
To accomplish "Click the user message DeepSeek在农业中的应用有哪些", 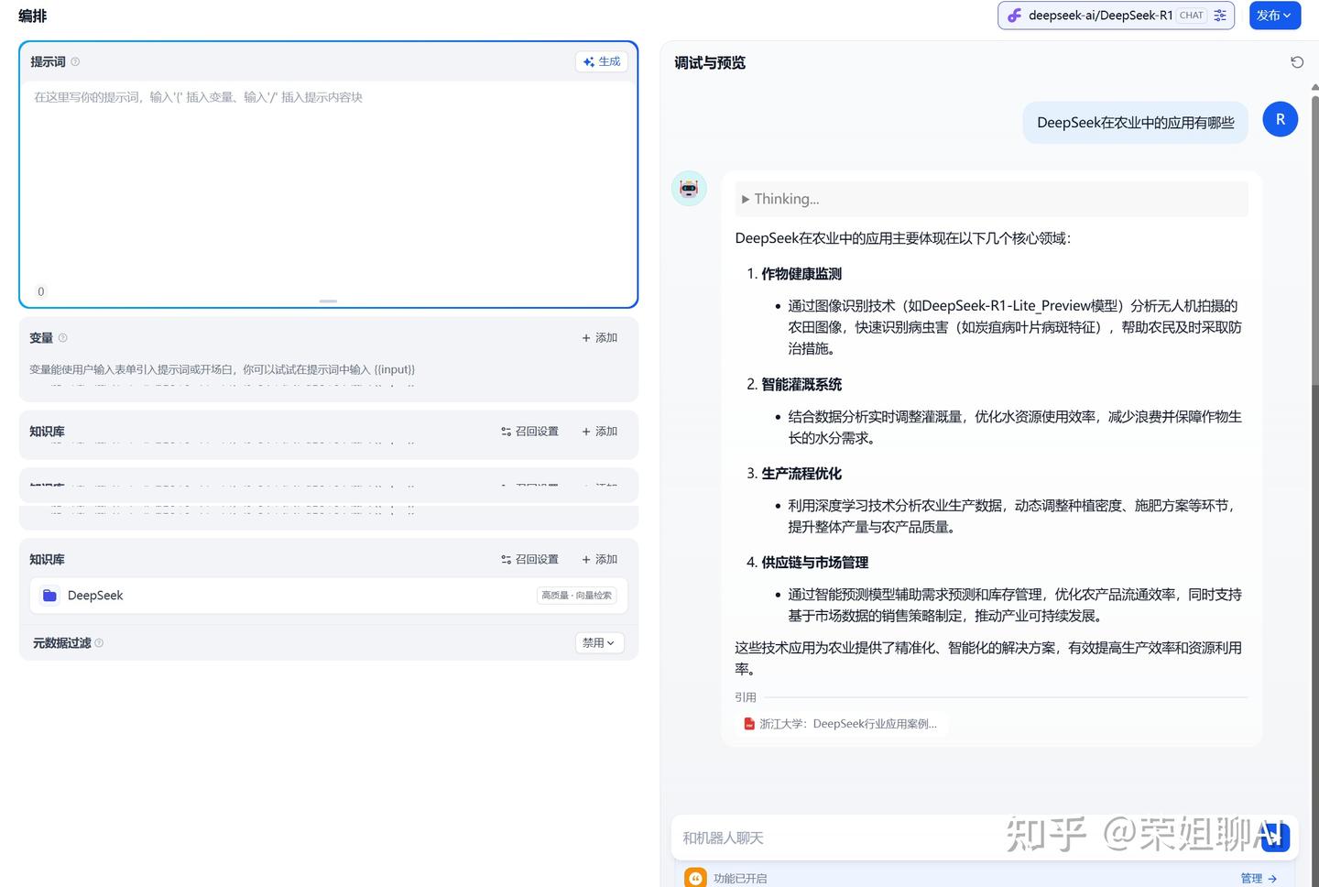I will [1135, 123].
